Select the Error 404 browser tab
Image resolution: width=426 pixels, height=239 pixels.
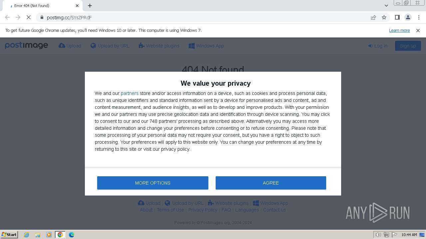42,6
